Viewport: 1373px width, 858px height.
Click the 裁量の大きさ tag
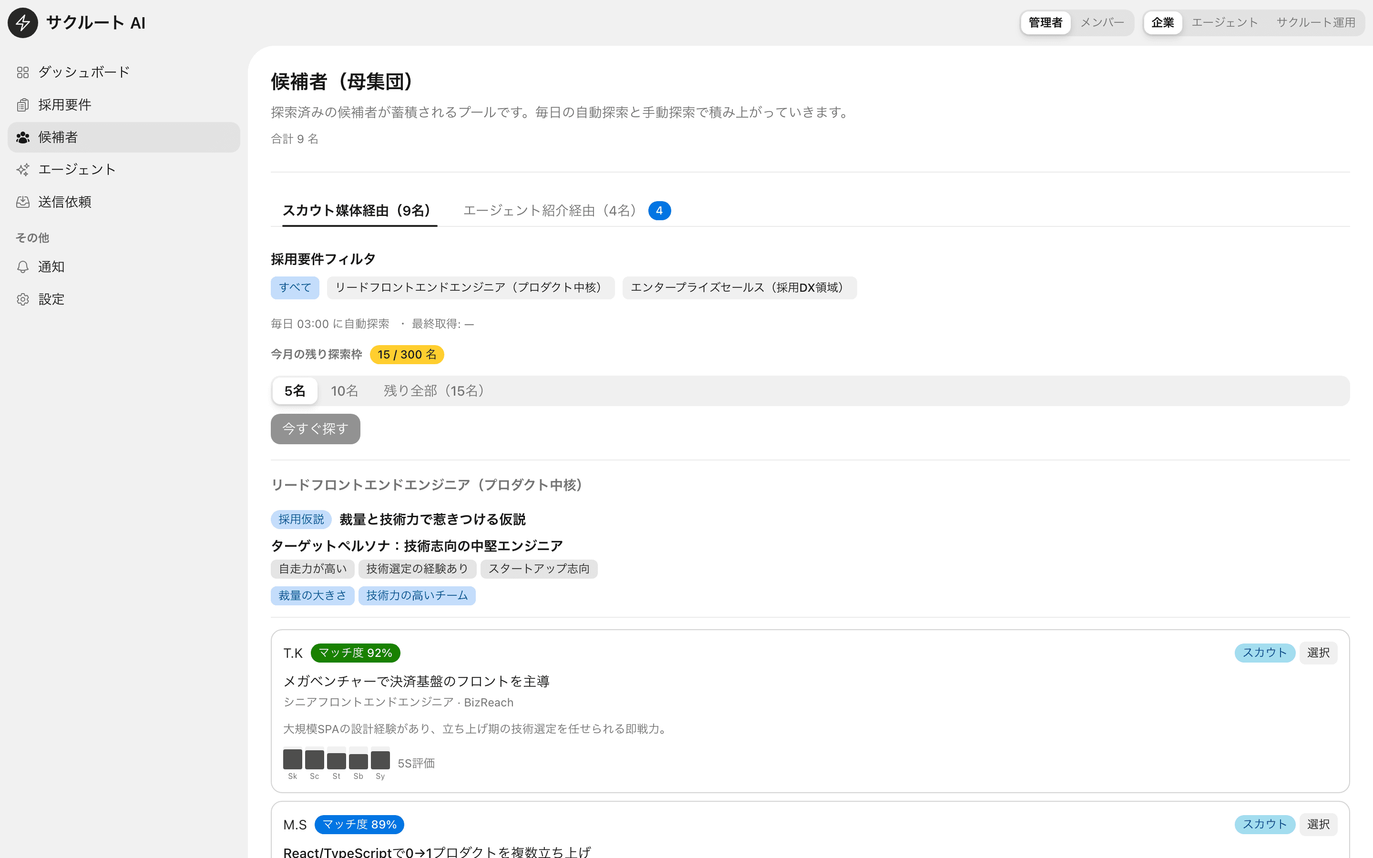coord(313,596)
